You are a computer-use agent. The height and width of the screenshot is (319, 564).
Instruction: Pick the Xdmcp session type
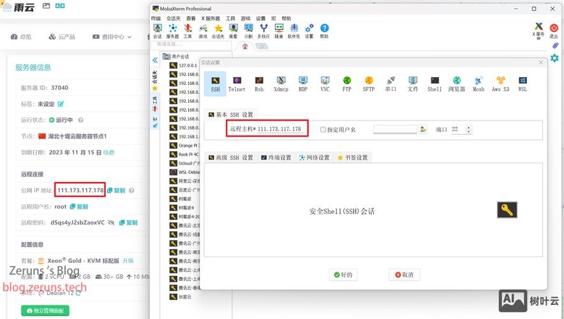point(281,84)
